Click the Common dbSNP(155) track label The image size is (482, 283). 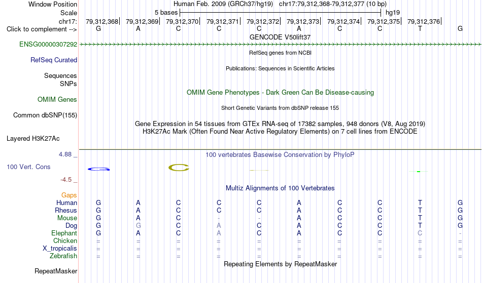pyautogui.click(x=45, y=115)
